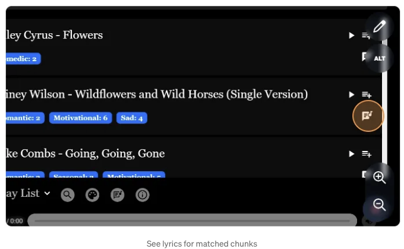404x249 pixels.
Task: Add Flowers to the play queue
Action: pyautogui.click(x=365, y=35)
